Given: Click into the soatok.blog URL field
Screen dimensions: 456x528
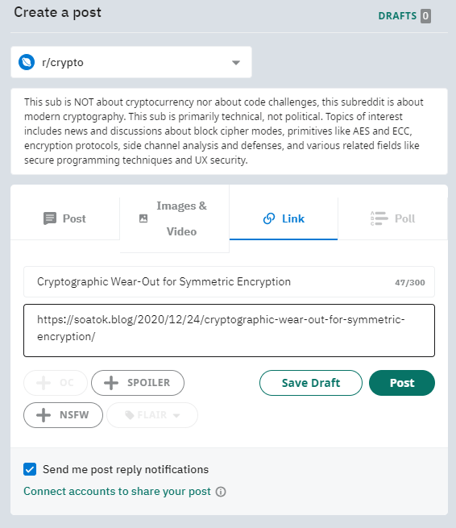Looking at the screenshot, I should [x=229, y=331].
